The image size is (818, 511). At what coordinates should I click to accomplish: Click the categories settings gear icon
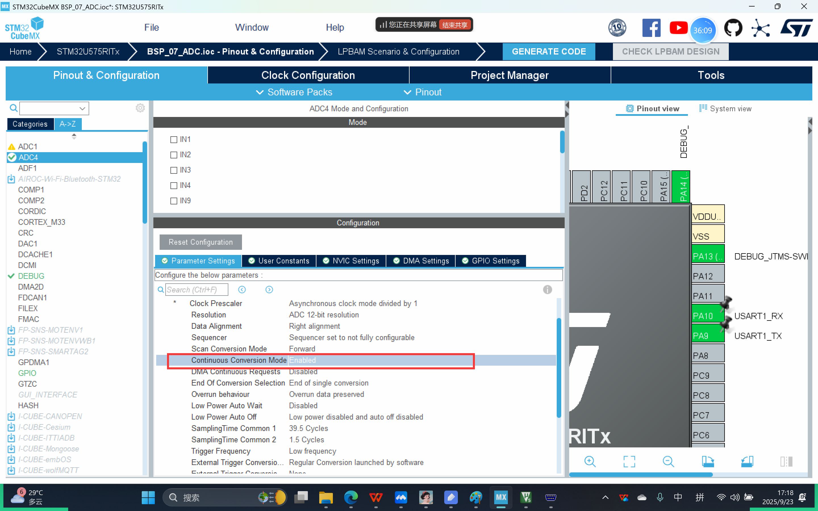point(140,108)
